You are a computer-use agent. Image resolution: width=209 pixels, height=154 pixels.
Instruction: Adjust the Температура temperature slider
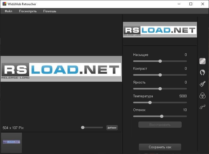(x=150, y=102)
